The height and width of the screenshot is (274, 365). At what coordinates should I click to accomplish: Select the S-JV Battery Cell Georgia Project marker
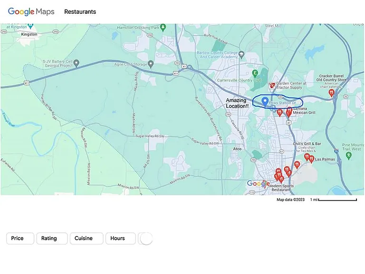click(77, 63)
